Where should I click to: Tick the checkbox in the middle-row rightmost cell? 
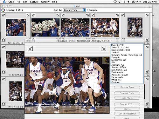tap(148, 75)
